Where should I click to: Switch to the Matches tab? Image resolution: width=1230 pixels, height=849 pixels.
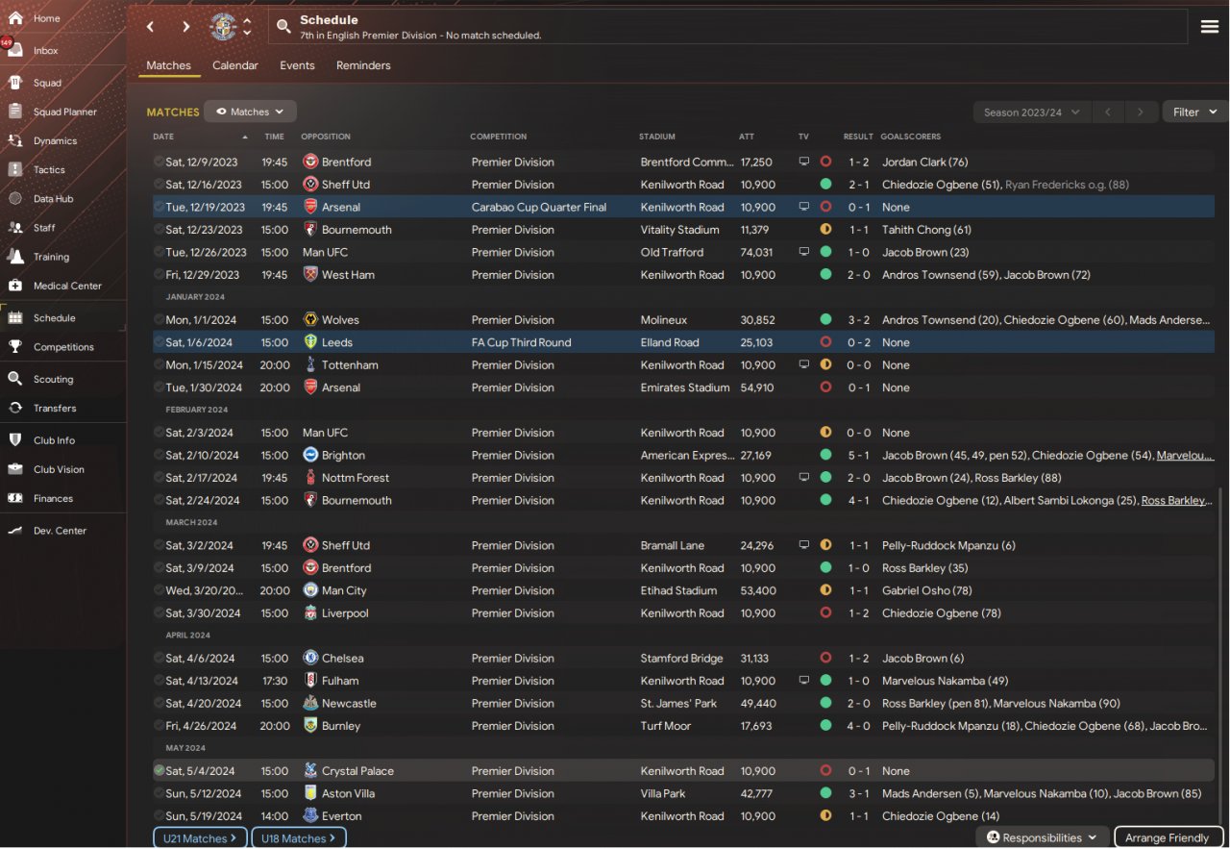tap(169, 65)
